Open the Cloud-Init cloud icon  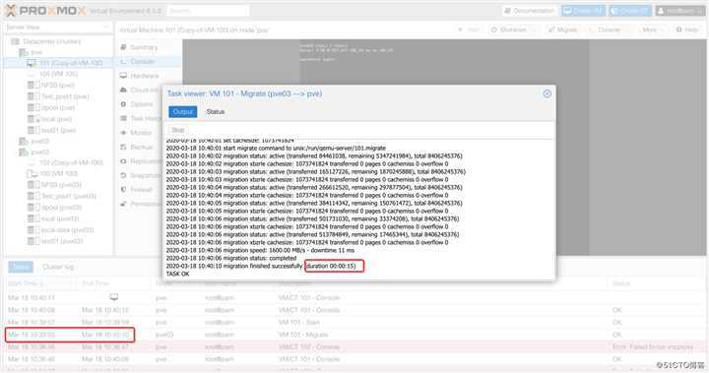pos(123,90)
